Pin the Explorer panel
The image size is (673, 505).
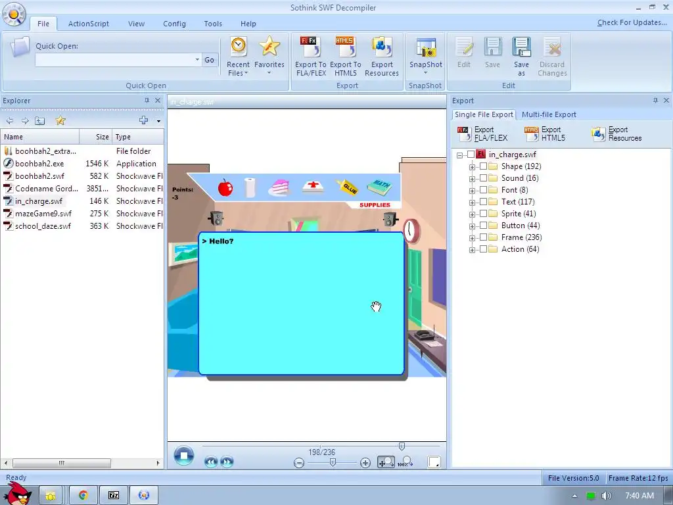[147, 101]
